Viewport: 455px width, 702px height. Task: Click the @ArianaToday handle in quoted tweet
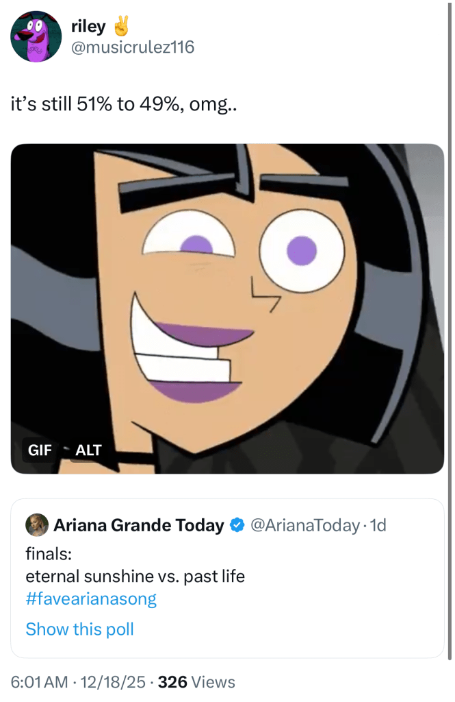pyautogui.click(x=304, y=526)
